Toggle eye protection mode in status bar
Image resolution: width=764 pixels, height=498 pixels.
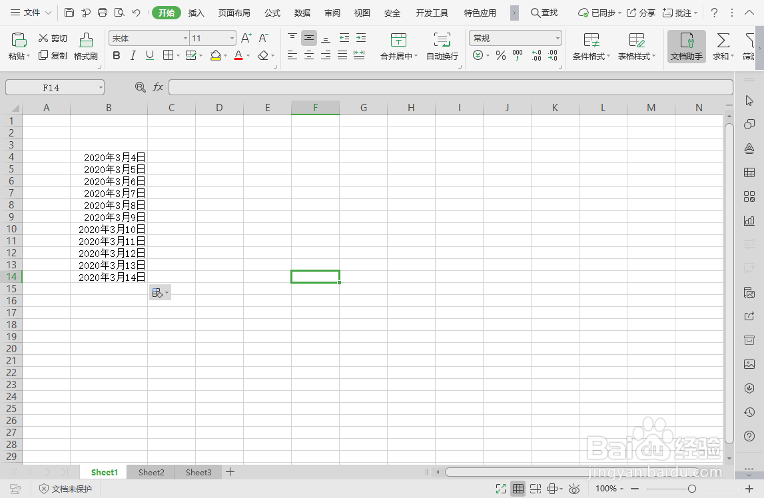574,488
